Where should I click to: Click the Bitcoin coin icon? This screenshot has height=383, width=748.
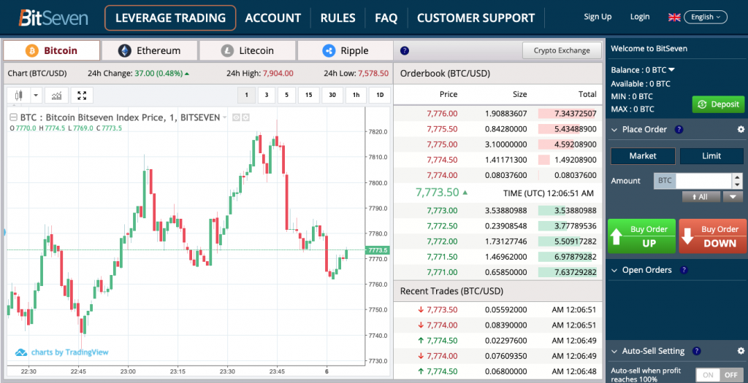click(32, 50)
